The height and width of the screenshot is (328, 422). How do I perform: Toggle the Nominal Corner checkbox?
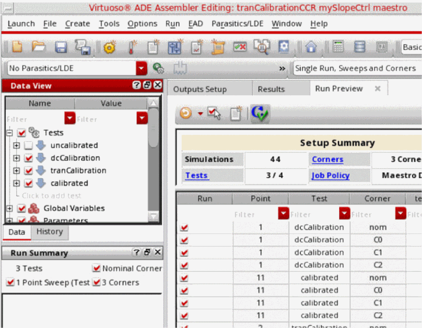coord(97,268)
